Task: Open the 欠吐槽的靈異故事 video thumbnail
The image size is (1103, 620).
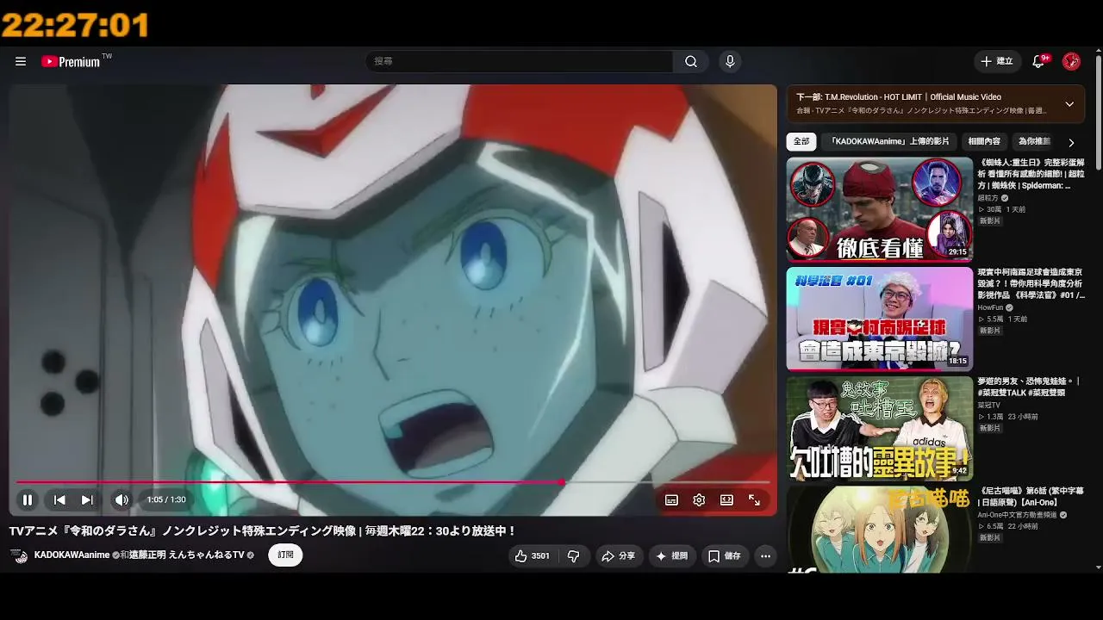Action: [880, 429]
